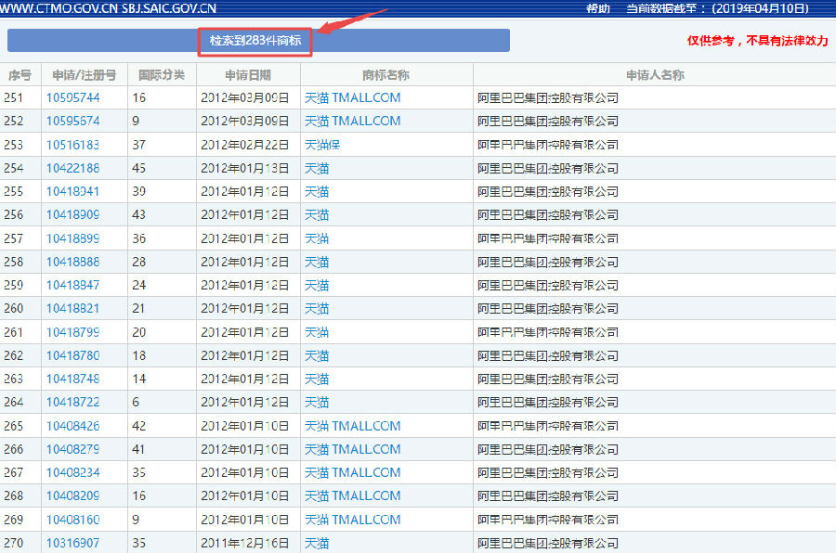
Task: Open 天猫 trademark link in row 264
Action: pyautogui.click(x=317, y=403)
